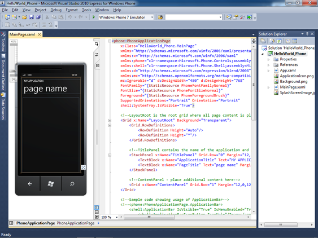Collapse the TitlePanel StackPanel code block
Image resolution: width=318 pixels, height=238 pixels.
[110, 155]
